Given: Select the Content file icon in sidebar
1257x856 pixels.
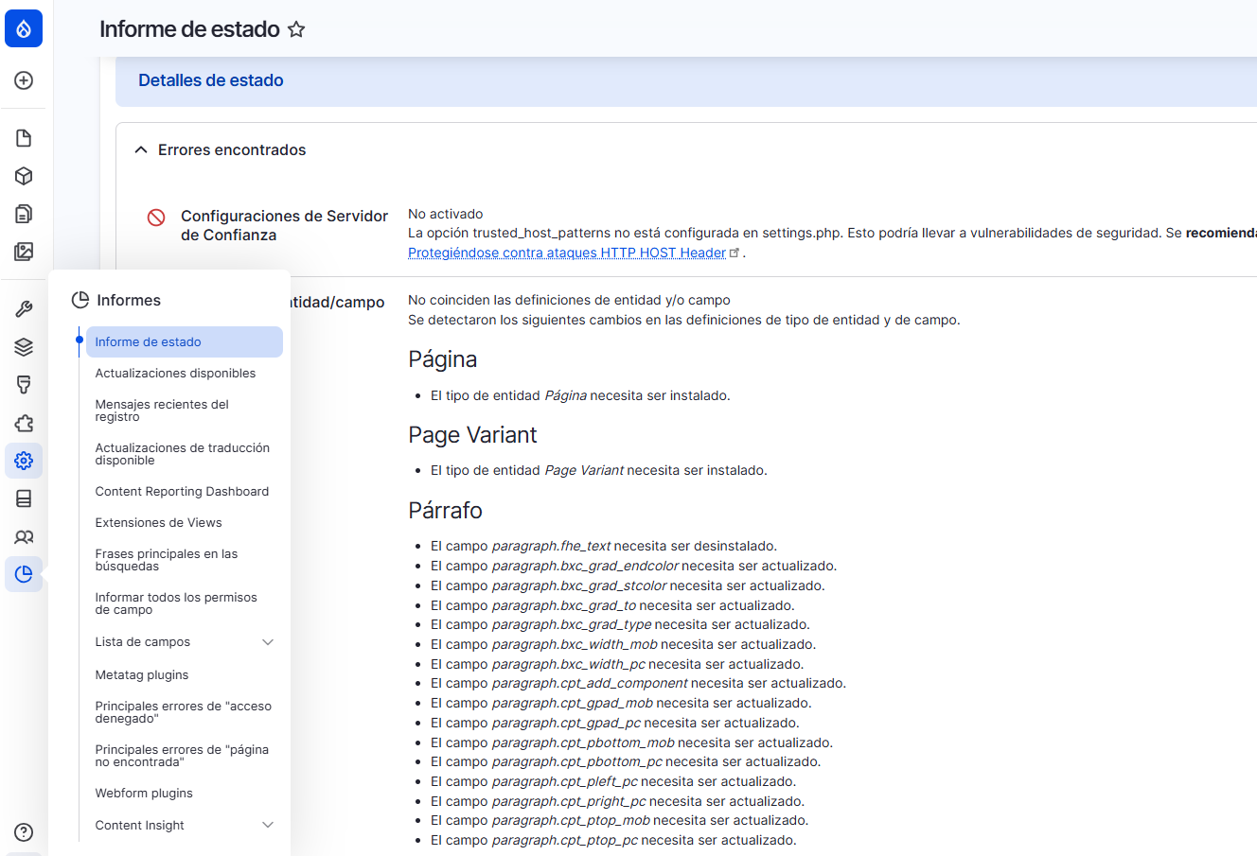Looking at the screenshot, I should tap(22, 137).
